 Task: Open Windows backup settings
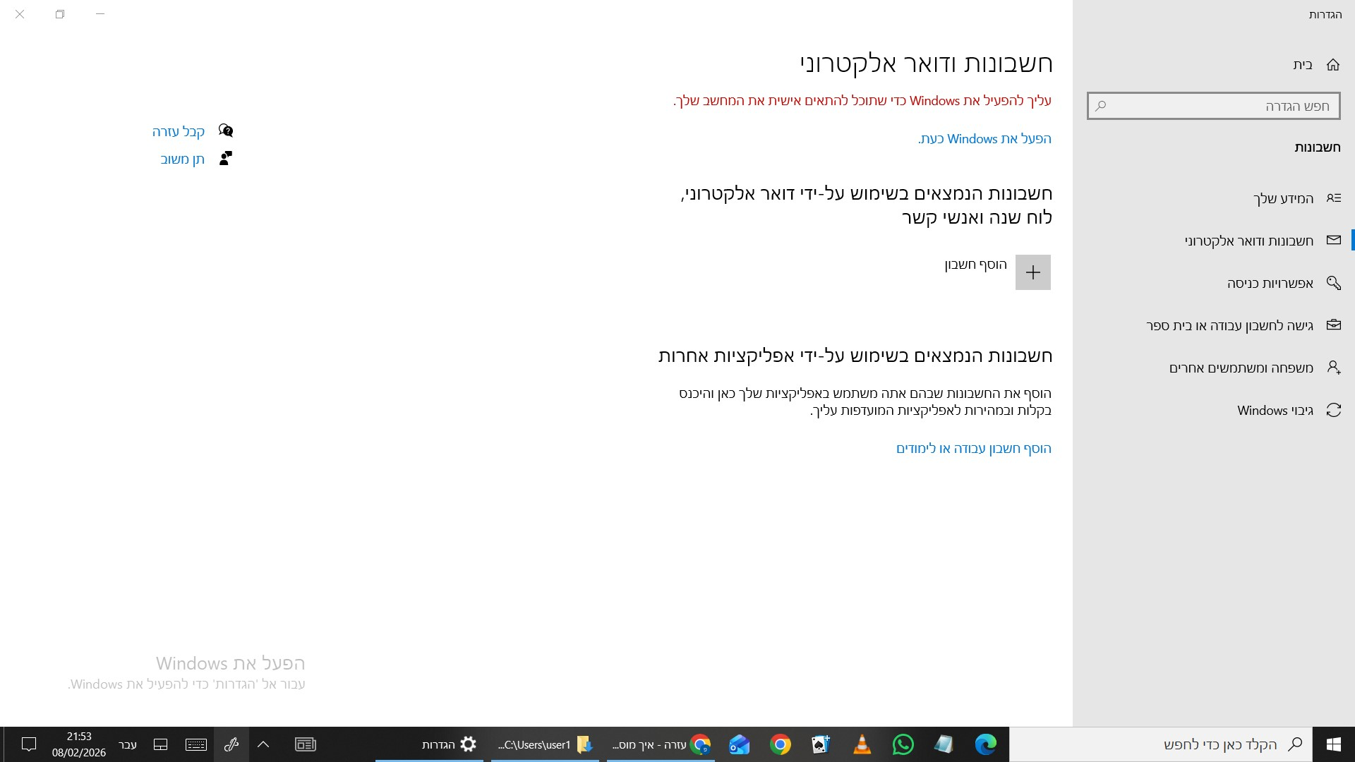1275,410
